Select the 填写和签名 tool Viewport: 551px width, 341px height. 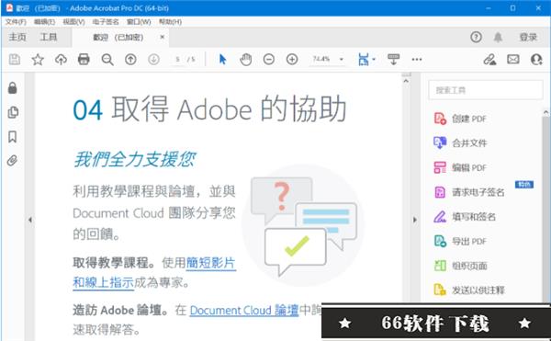click(465, 217)
